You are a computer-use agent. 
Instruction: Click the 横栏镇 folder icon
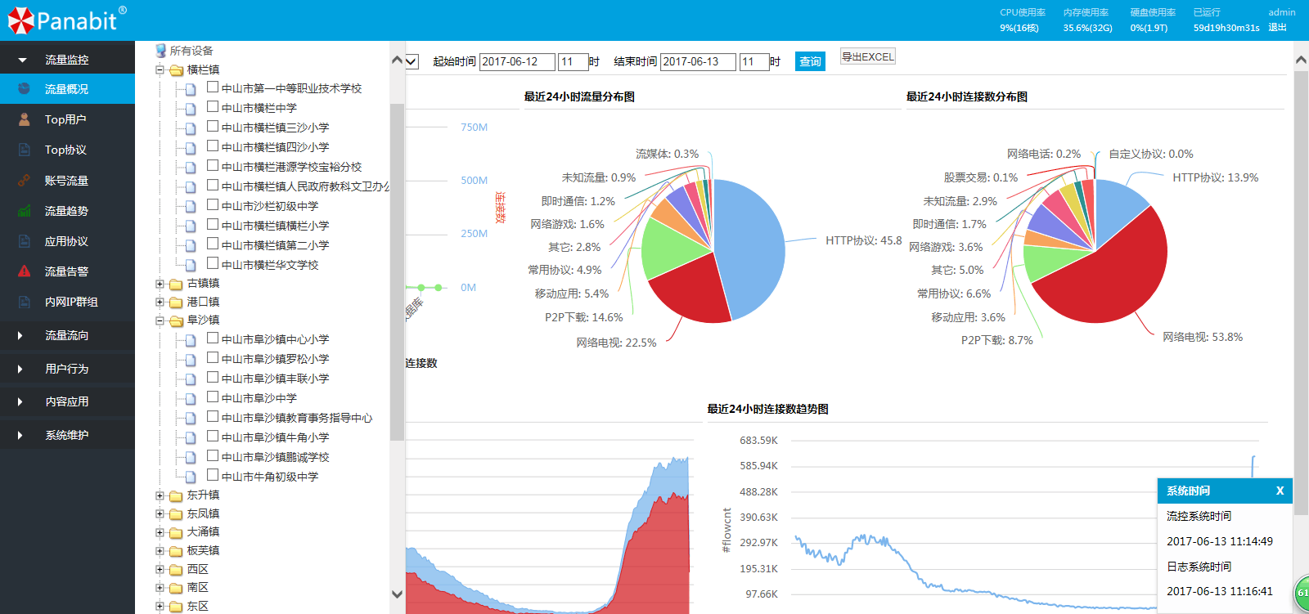tap(176, 70)
